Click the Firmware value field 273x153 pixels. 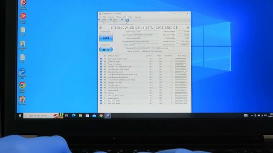pyautogui.click(x=145, y=31)
